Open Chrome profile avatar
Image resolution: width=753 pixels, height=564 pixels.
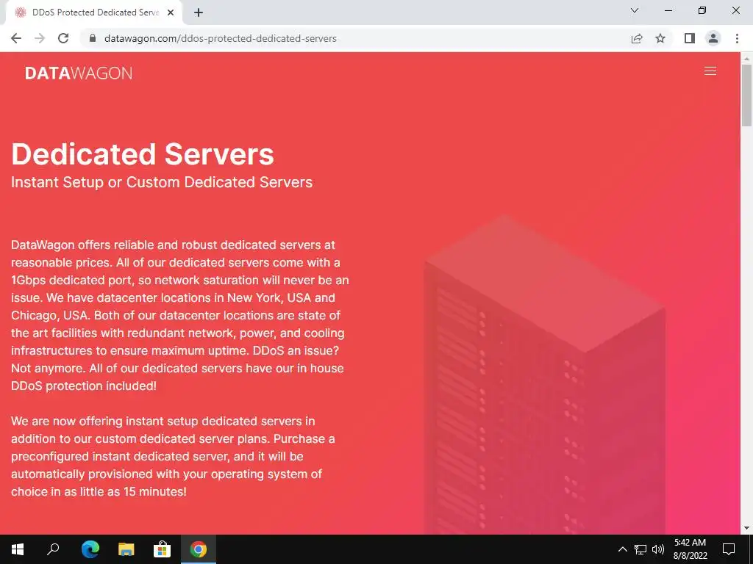click(713, 38)
